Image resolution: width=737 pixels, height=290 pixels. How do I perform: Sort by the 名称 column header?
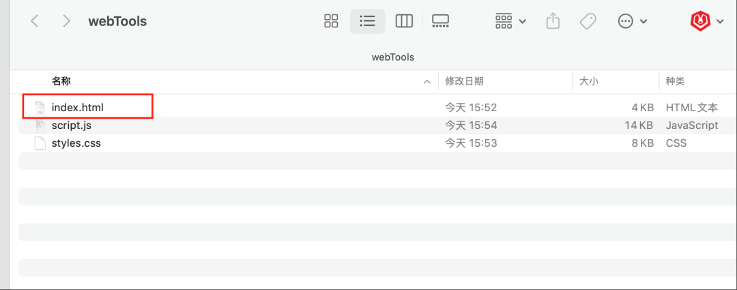pyautogui.click(x=61, y=81)
